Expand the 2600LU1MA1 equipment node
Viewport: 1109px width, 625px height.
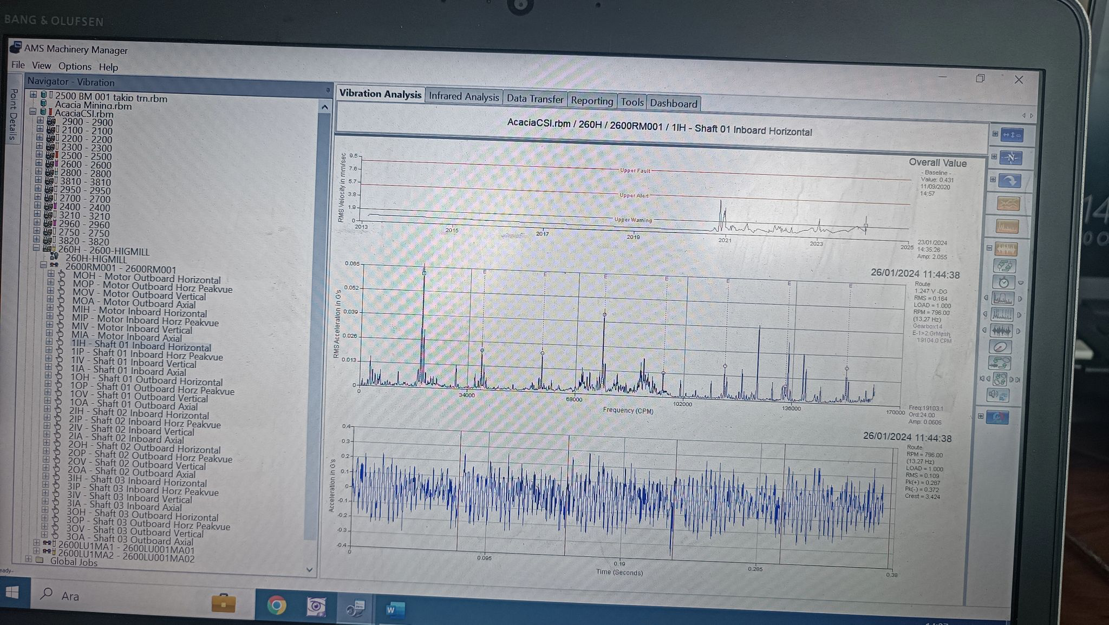coord(36,542)
